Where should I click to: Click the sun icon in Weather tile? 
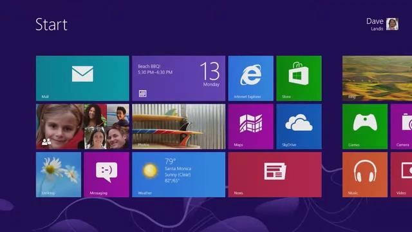click(x=150, y=170)
